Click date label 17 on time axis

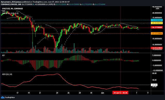click(18, 93)
